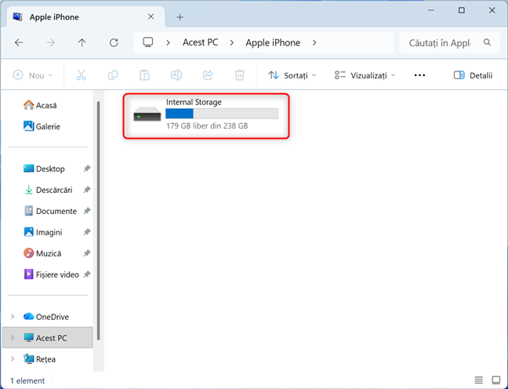
Task: Click Acest PC in the address bar
Action: [200, 42]
